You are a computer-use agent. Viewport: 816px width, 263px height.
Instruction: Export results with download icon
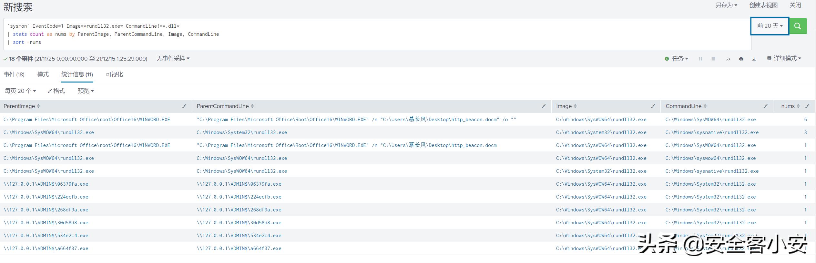(754, 59)
